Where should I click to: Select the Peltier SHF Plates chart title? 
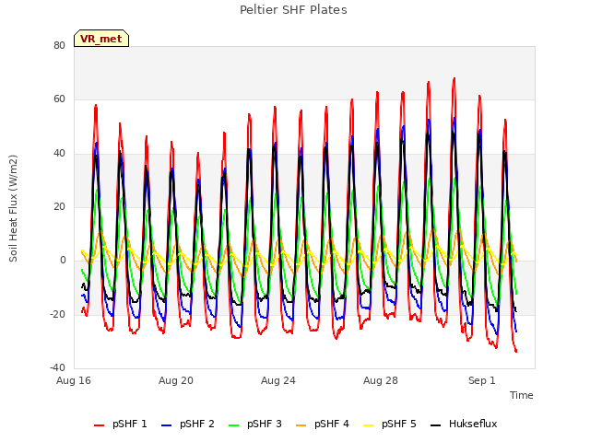293,10
